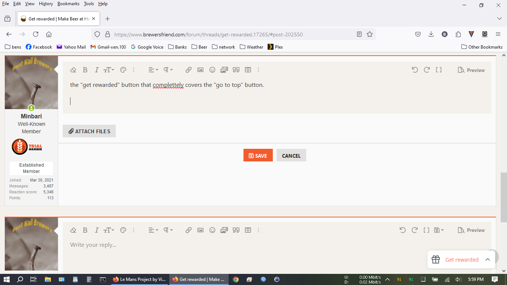Click Preview in the top editor
The height and width of the screenshot is (285, 507).
tap(471, 70)
